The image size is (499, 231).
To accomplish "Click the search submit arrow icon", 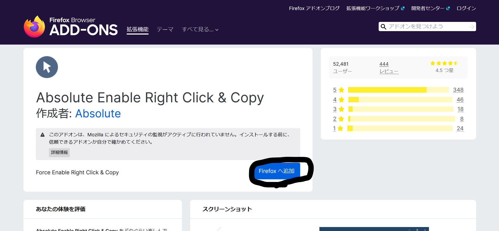I will pyautogui.click(x=471, y=27).
